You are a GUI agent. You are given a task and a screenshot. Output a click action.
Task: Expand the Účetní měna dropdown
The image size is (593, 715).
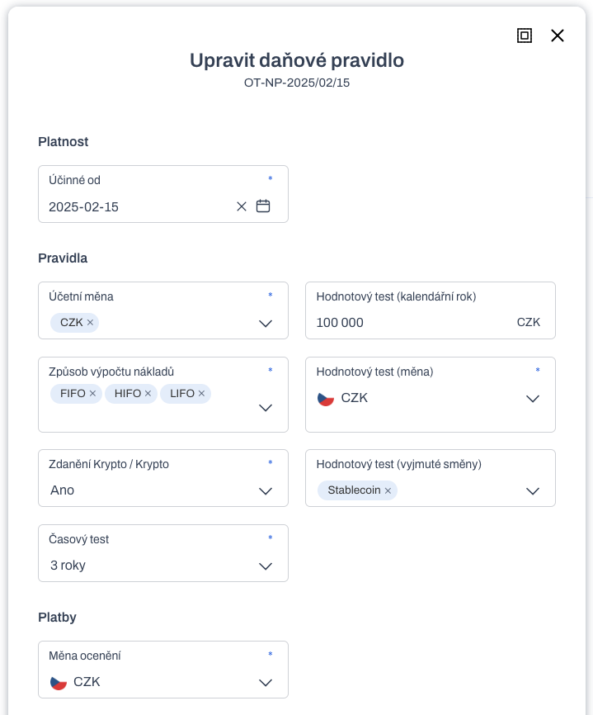click(x=266, y=324)
